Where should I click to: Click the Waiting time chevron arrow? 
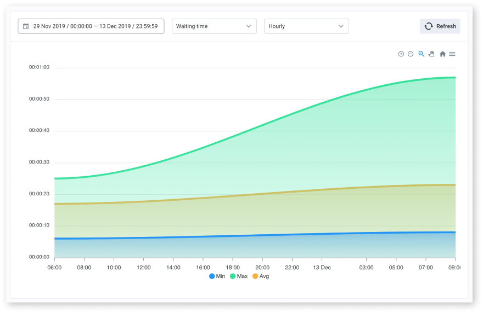(249, 26)
